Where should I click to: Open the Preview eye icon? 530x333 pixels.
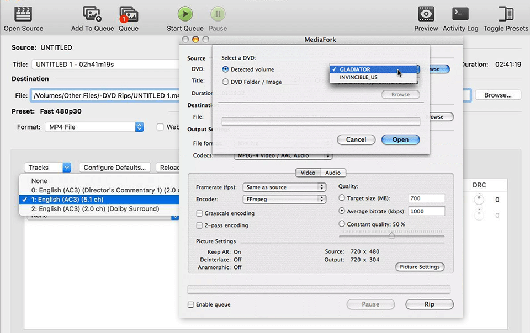pyautogui.click(x=426, y=14)
